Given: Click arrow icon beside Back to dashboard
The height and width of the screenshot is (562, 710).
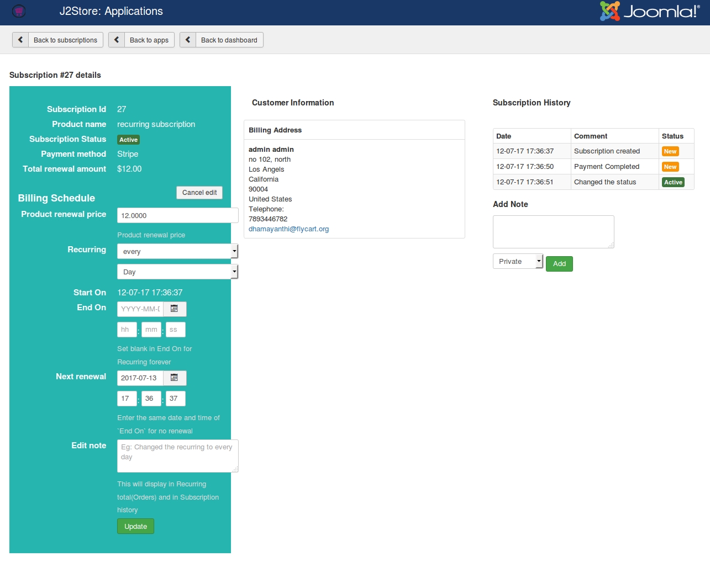Looking at the screenshot, I should (x=188, y=40).
